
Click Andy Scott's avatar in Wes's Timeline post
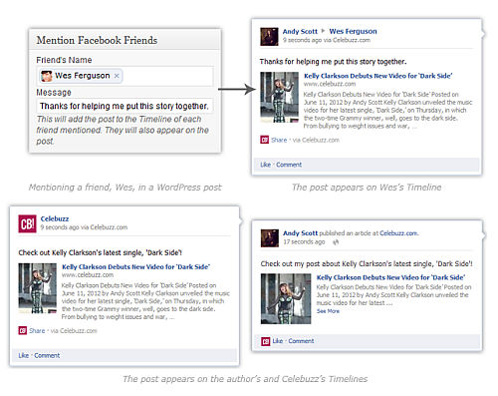[x=269, y=37]
